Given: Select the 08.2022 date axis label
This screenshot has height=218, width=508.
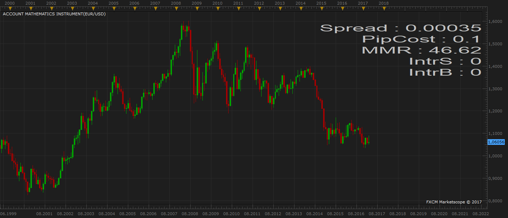Looking at the screenshot, I should click(481, 214).
